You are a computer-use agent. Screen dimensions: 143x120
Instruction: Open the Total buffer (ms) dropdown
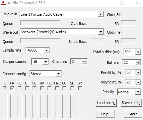(138, 52)
